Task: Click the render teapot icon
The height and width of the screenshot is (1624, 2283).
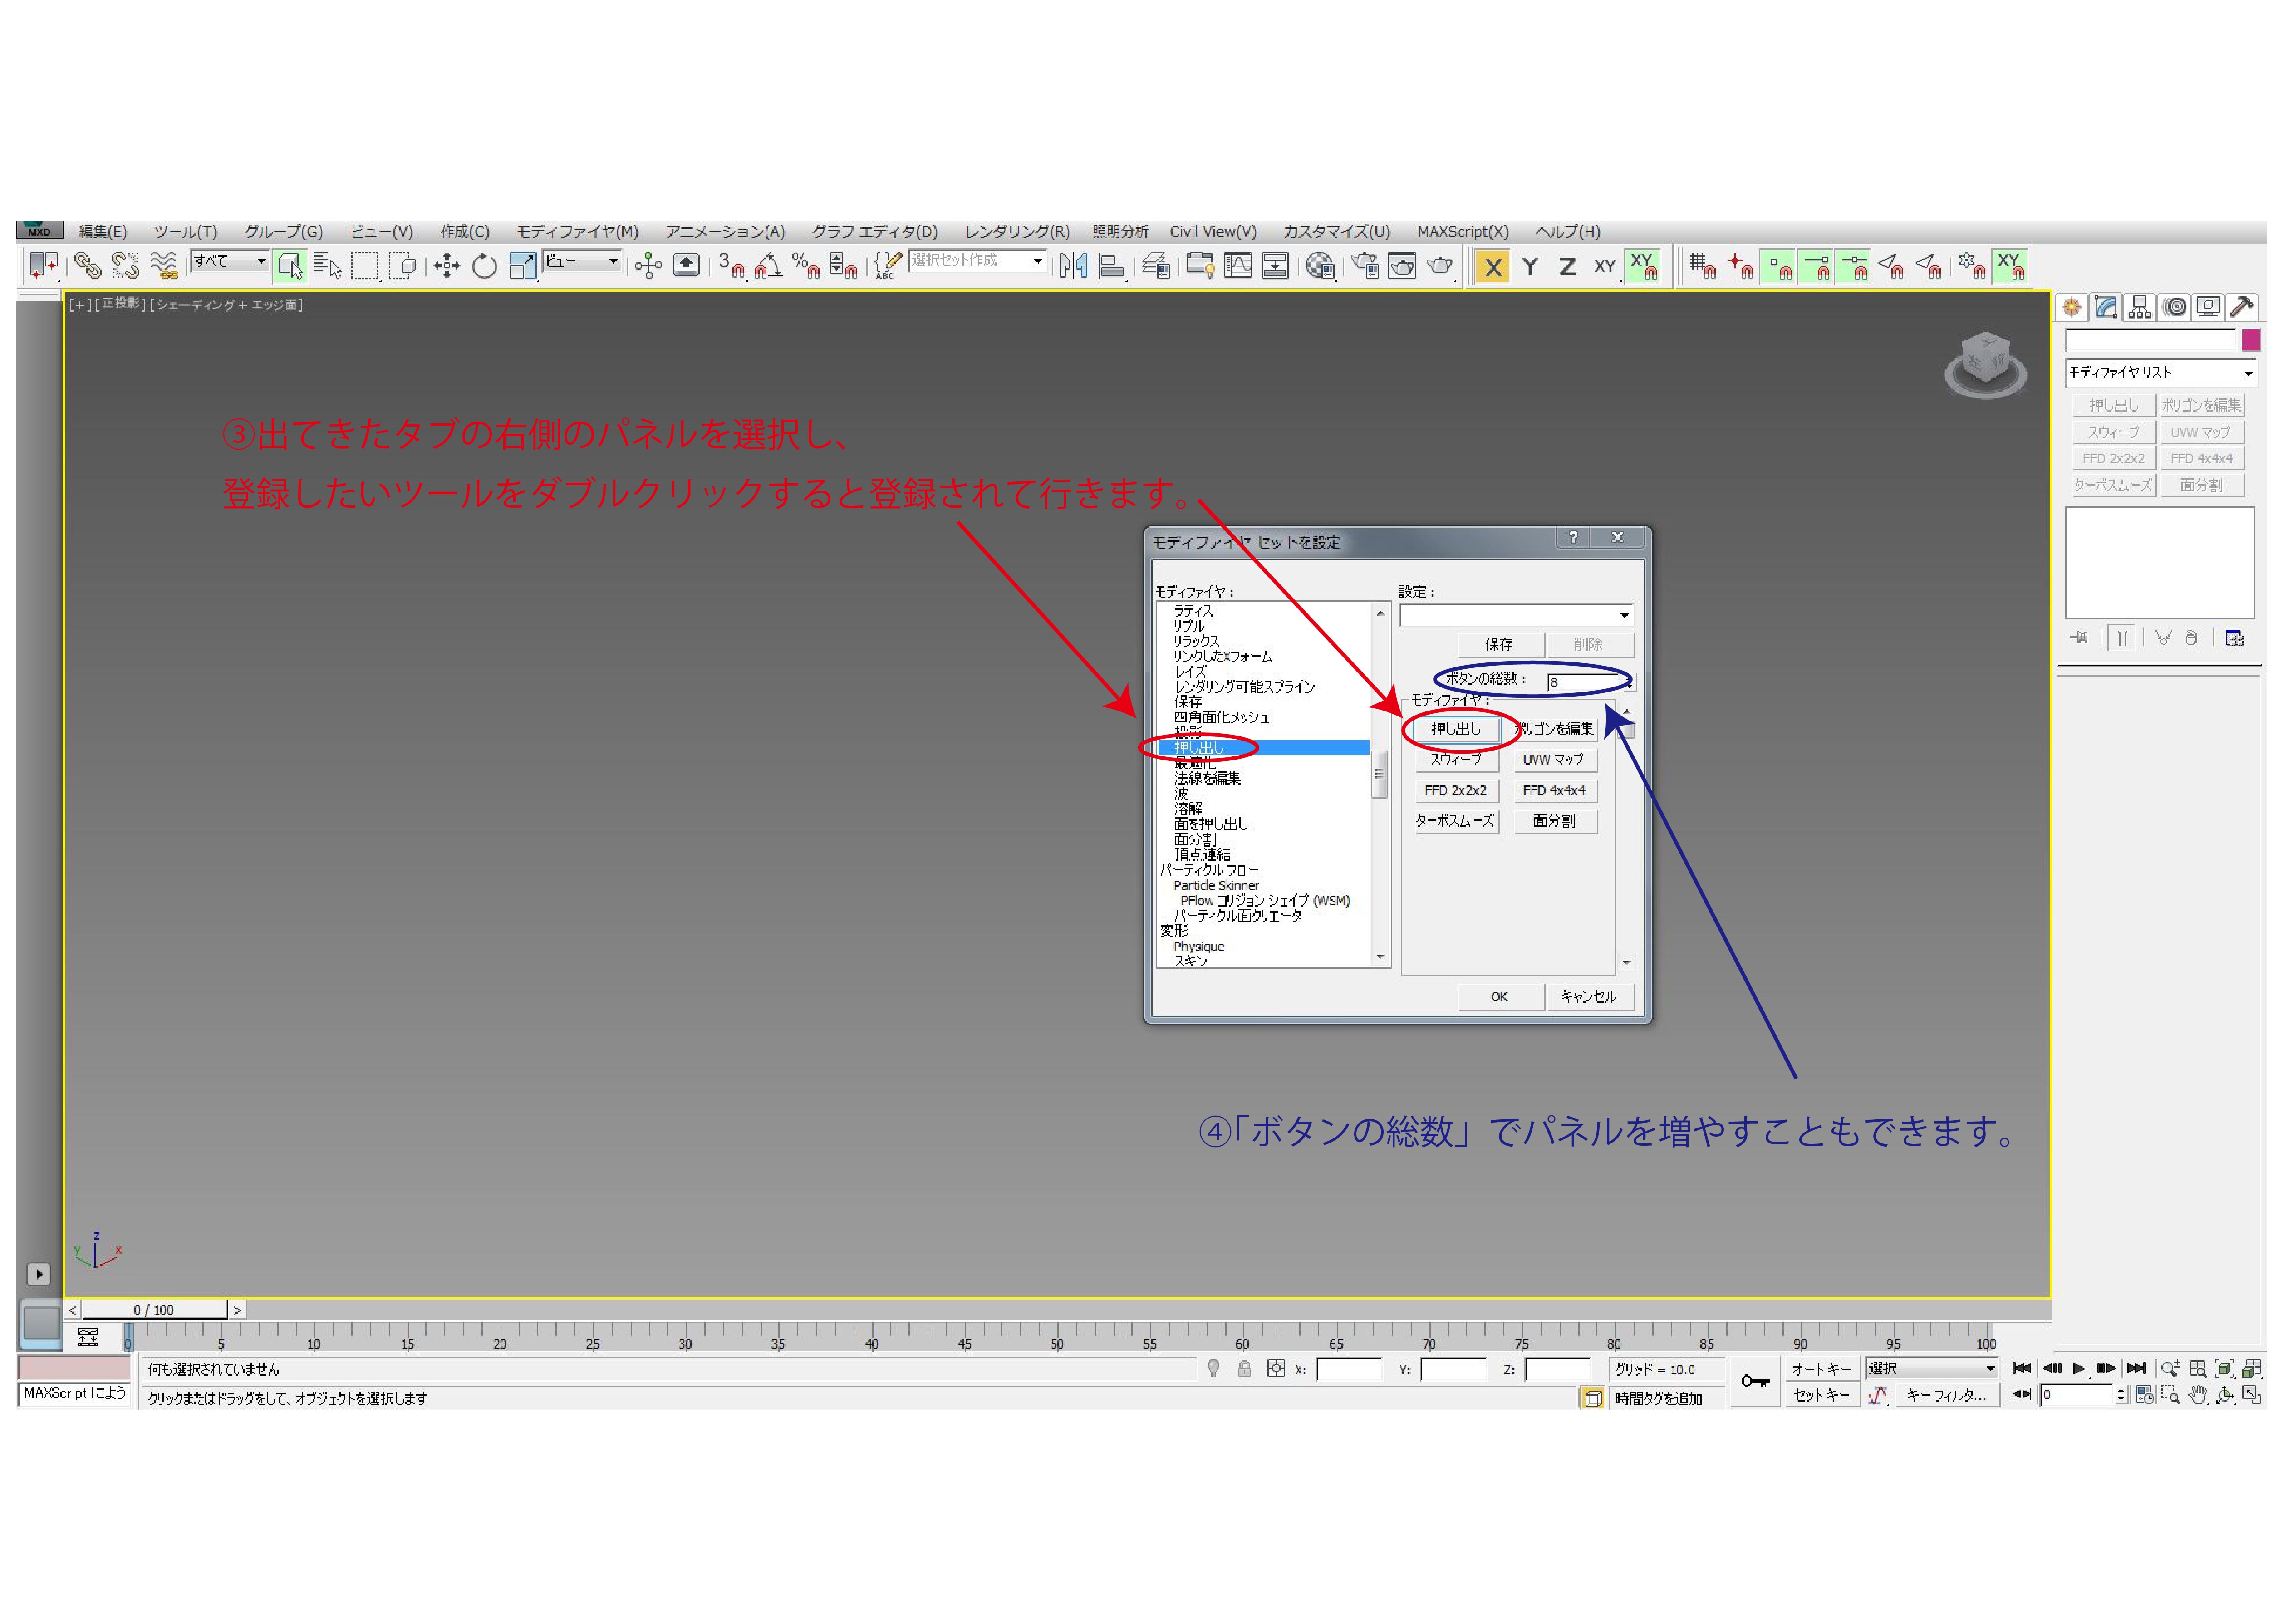Action: 1440,266
